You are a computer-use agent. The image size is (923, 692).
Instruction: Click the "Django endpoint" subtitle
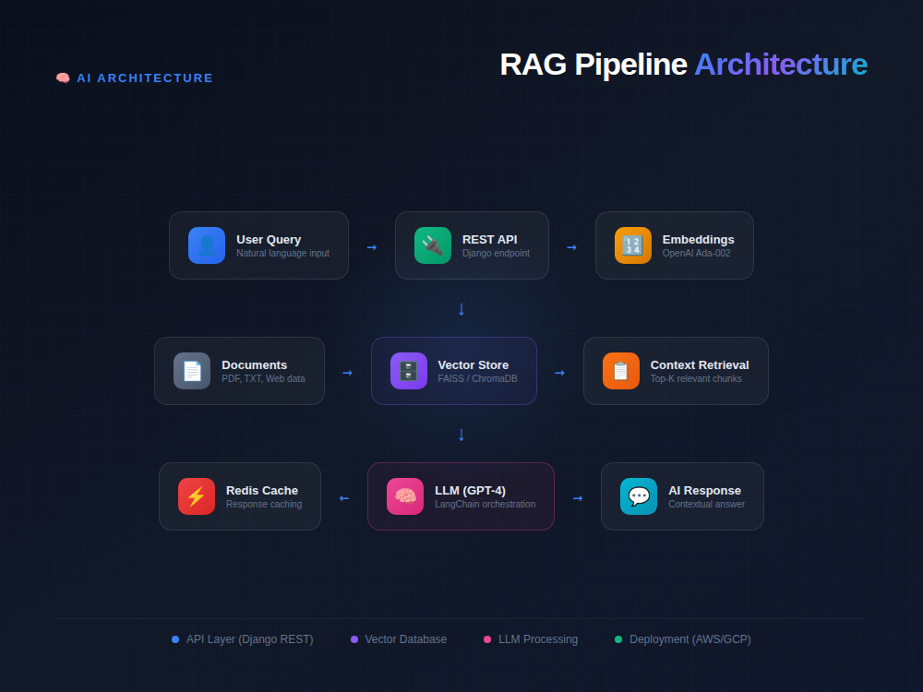[x=496, y=253]
